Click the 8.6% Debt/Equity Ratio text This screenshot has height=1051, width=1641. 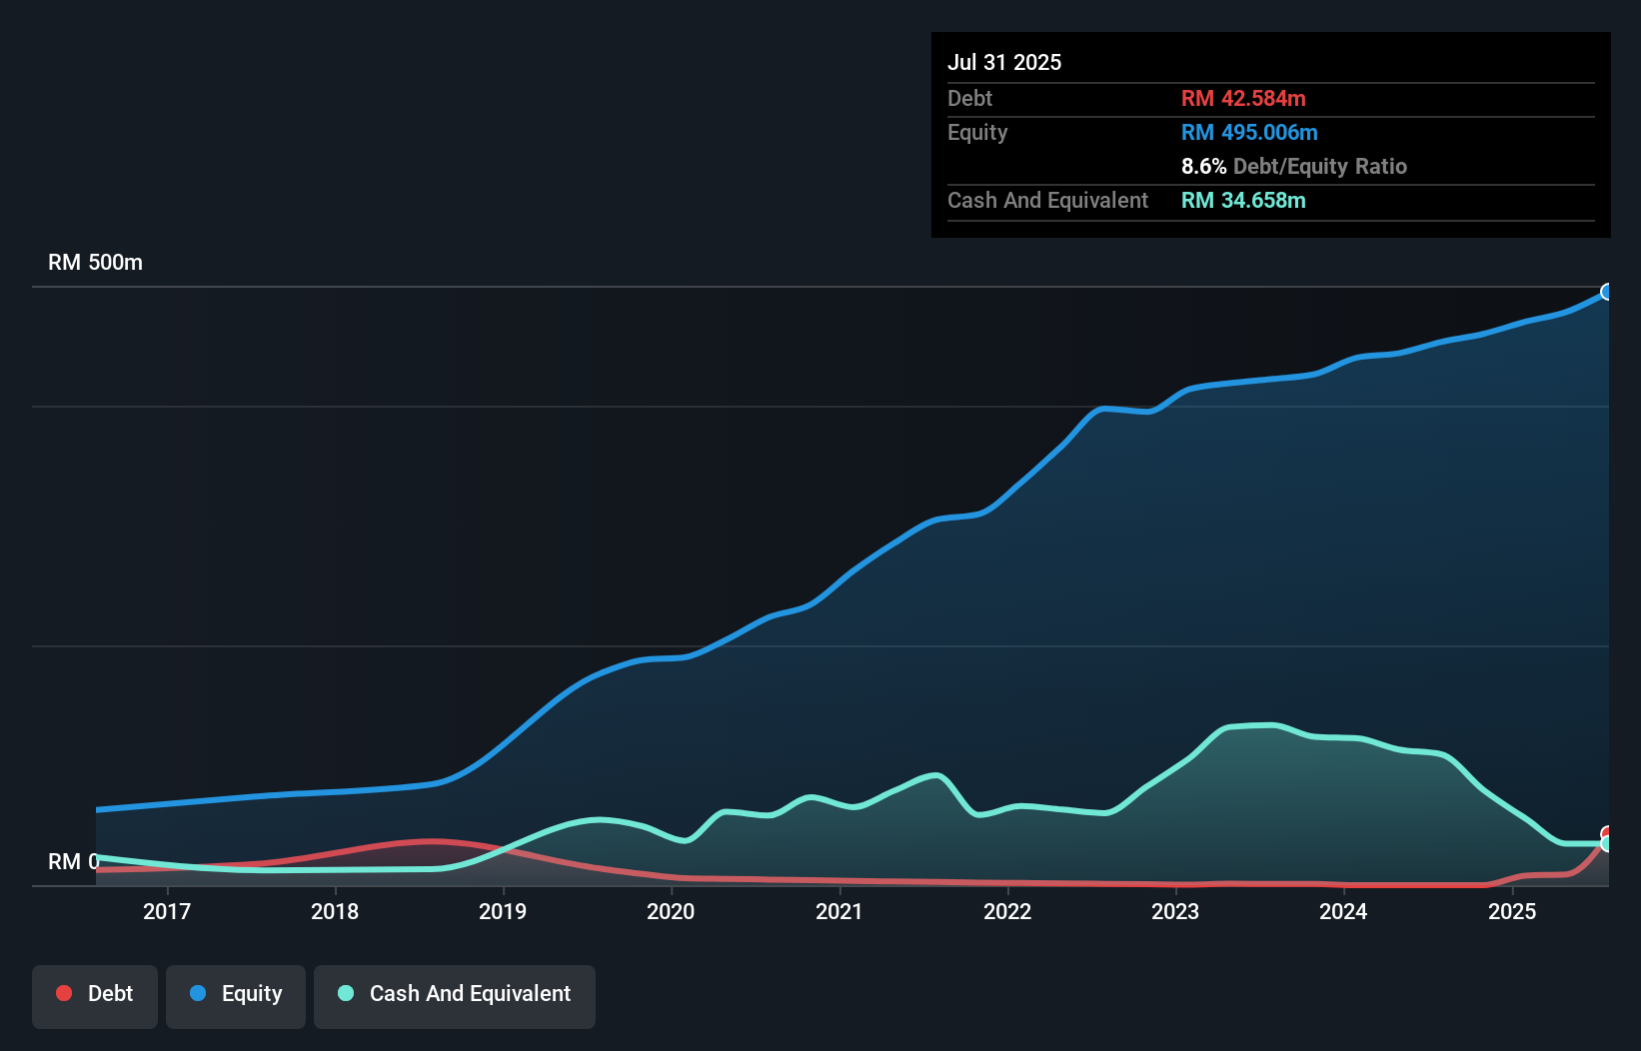pyautogui.click(x=1294, y=166)
